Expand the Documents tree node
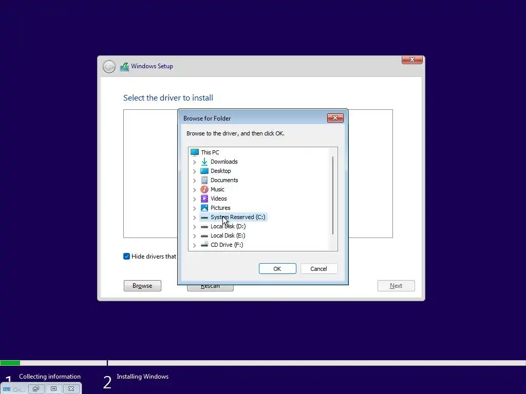Image resolution: width=526 pixels, height=394 pixels. coord(194,180)
